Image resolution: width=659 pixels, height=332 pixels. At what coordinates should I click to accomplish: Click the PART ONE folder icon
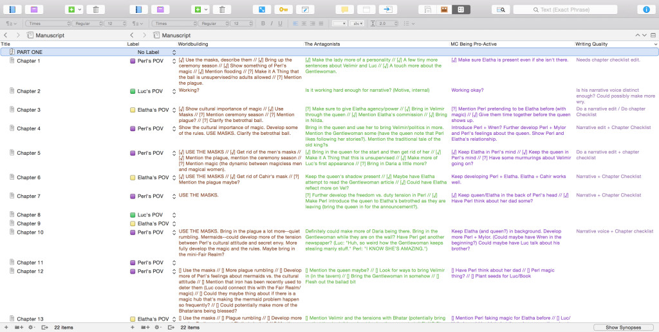click(x=12, y=52)
